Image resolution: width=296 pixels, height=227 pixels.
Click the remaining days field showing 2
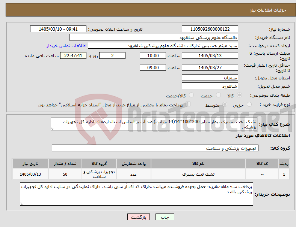(x=112, y=56)
